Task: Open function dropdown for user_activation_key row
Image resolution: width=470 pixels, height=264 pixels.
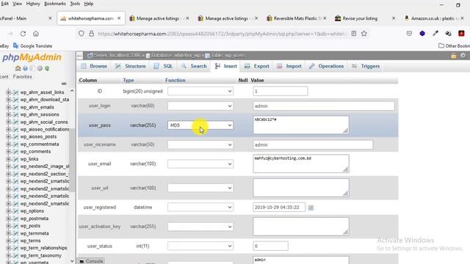Action: coord(200,227)
